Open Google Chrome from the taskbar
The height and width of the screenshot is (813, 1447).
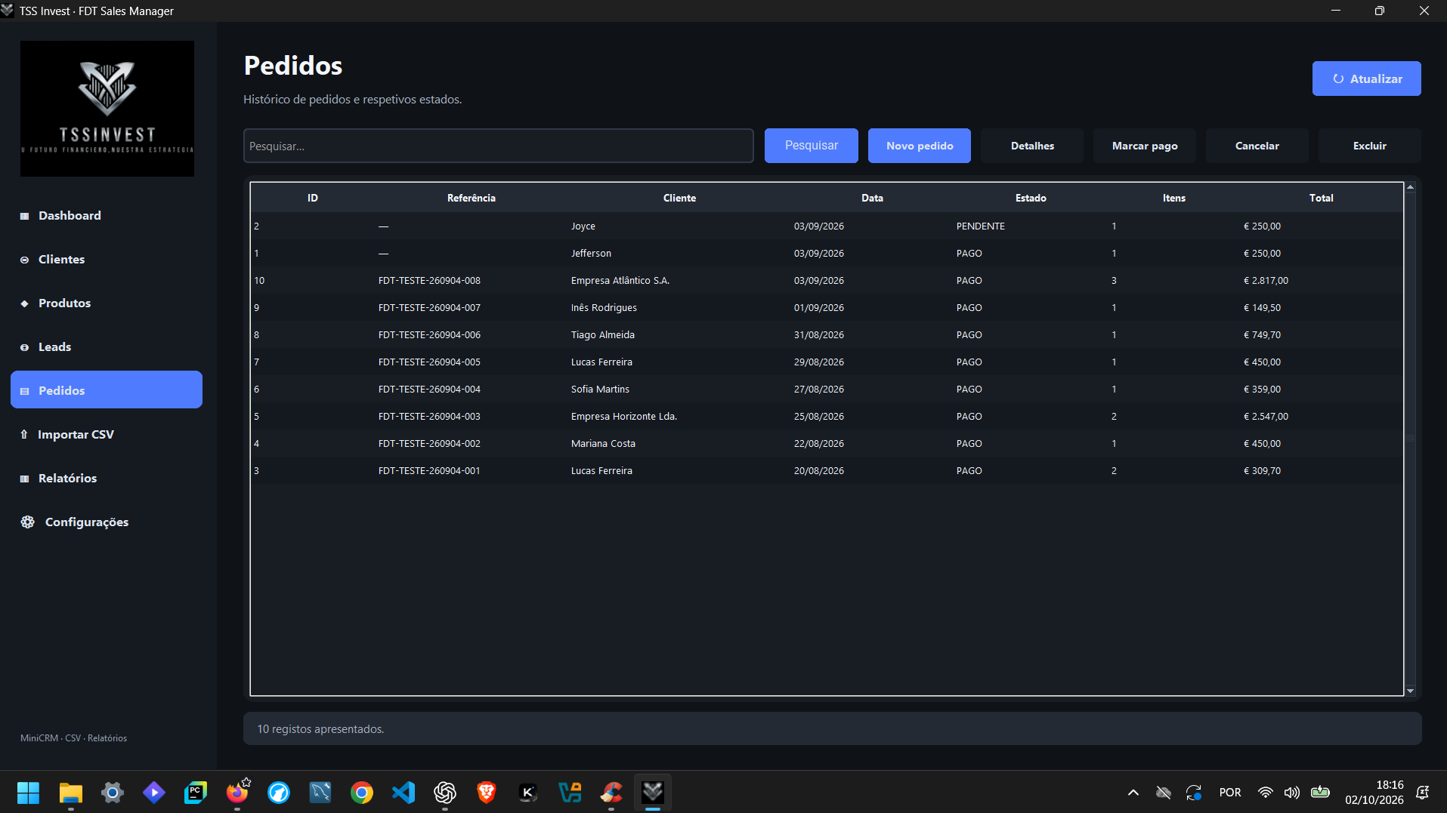[362, 793]
